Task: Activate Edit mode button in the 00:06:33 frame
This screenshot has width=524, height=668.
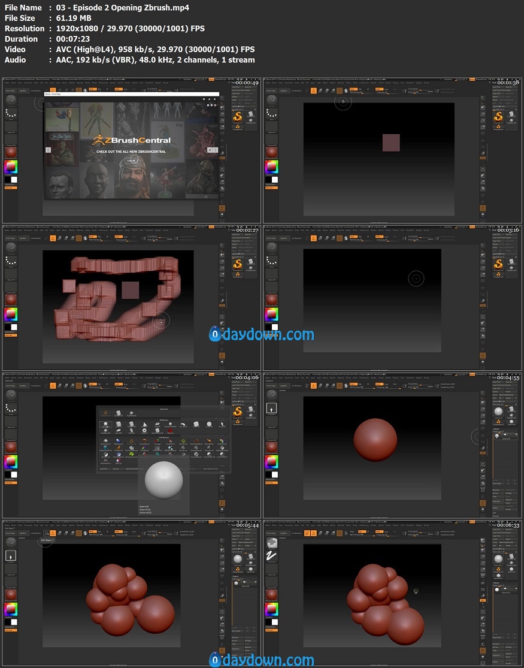Action: (x=307, y=533)
